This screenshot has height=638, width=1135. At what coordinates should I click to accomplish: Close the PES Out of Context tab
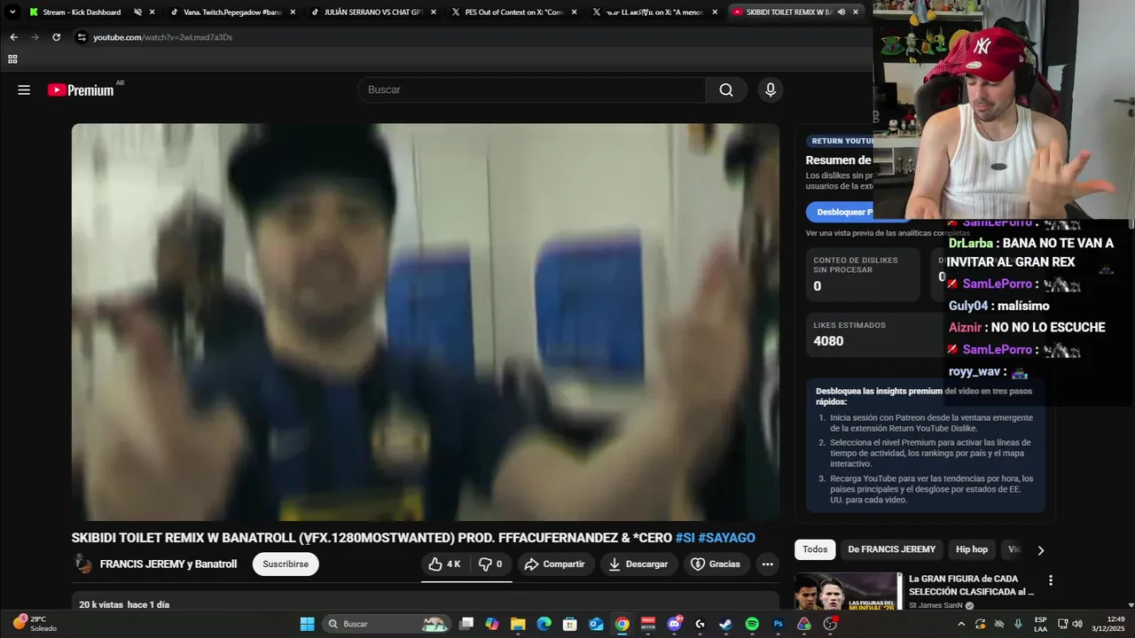pos(575,12)
